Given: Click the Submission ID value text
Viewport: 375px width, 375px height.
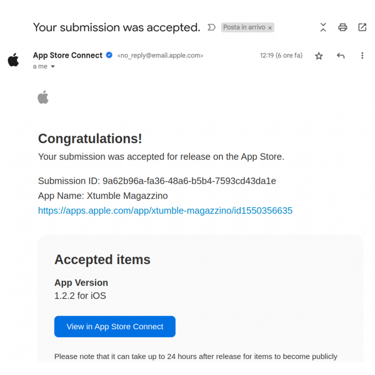Looking at the screenshot, I should (189, 181).
